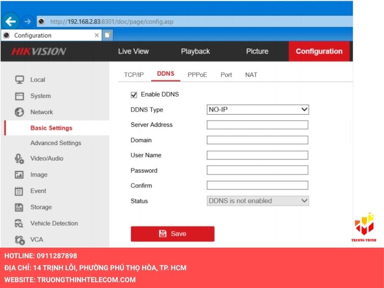Click the Password input field
The width and height of the screenshot is (384, 288).
click(x=257, y=170)
